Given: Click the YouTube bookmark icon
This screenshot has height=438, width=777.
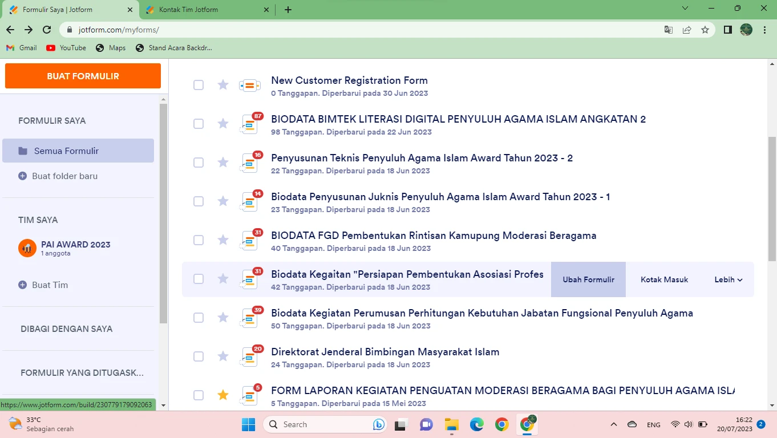Looking at the screenshot, I should 50,48.
